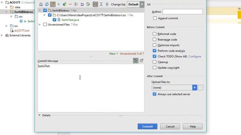Click the checklist icon beside red minus
241x135 pixels.
[76, 4]
